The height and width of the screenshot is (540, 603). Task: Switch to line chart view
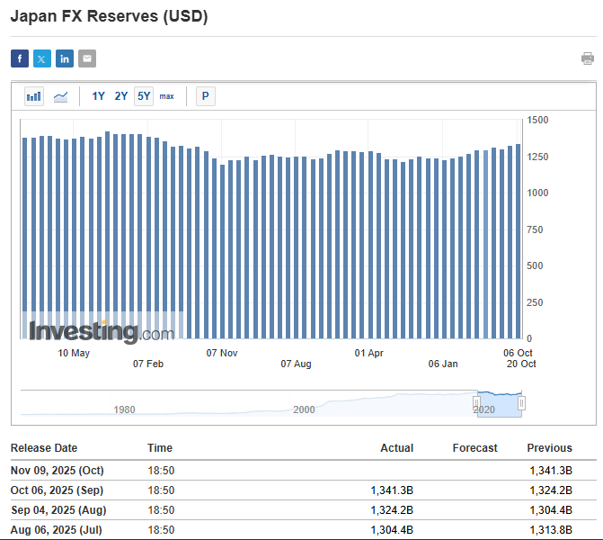coord(61,96)
